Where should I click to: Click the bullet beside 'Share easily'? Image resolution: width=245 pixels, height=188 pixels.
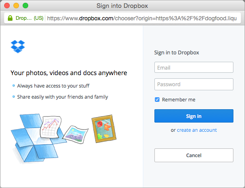coord(13,97)
